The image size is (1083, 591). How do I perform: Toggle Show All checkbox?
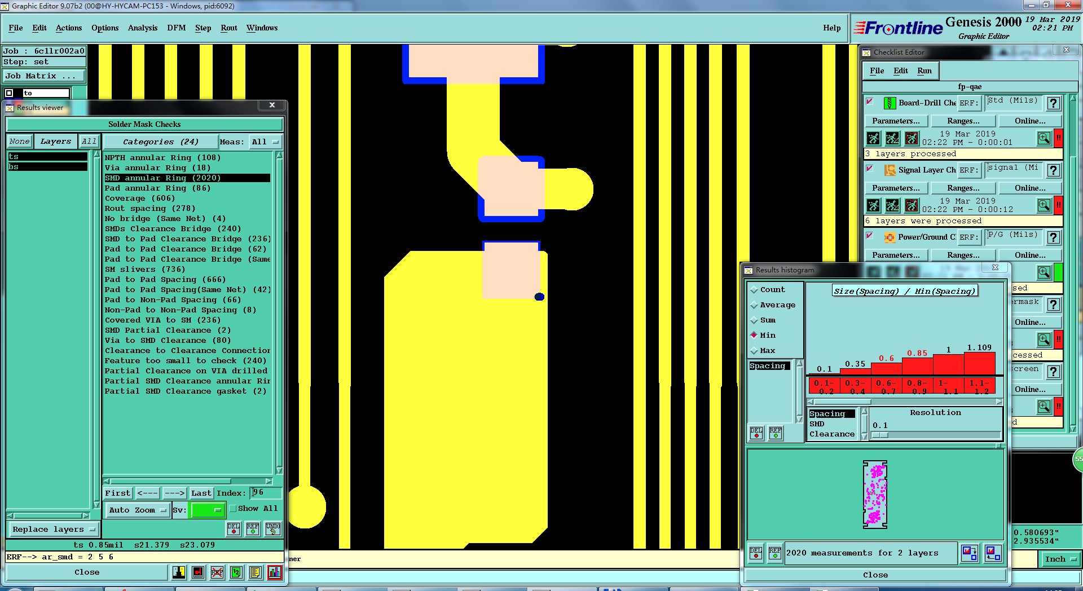click(232, 509)
